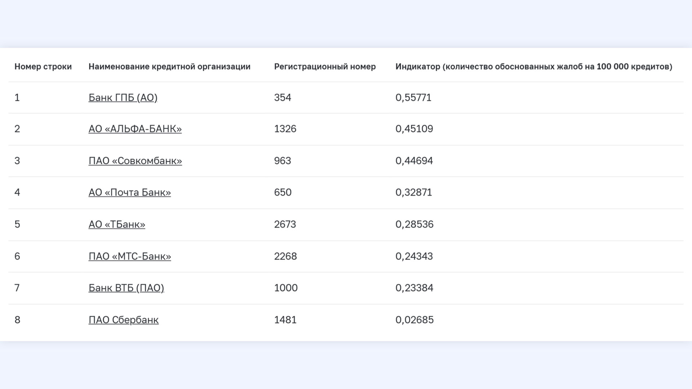Select indicator value 0,45109
692x389 pixels.
pos(414,129)
